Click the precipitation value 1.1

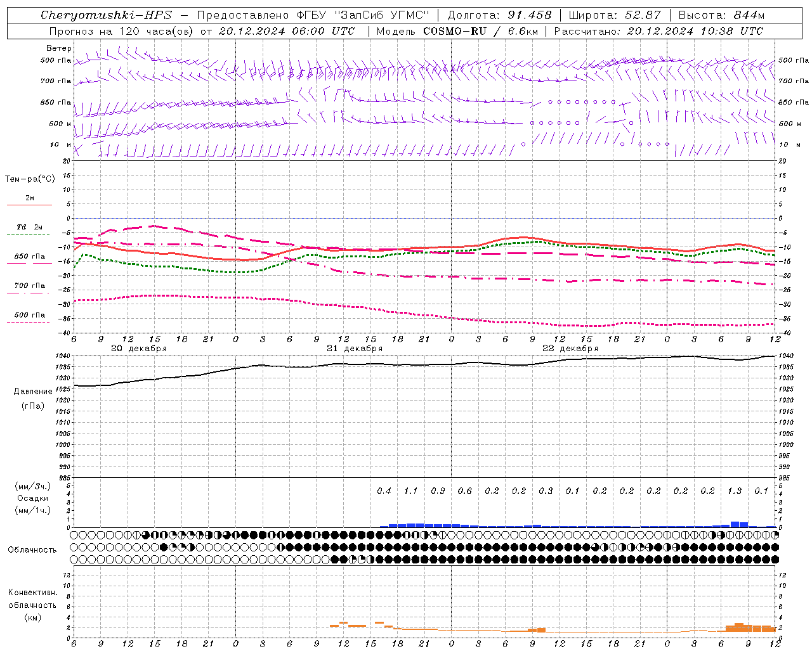pyautogui.click(x=411, y=491)
